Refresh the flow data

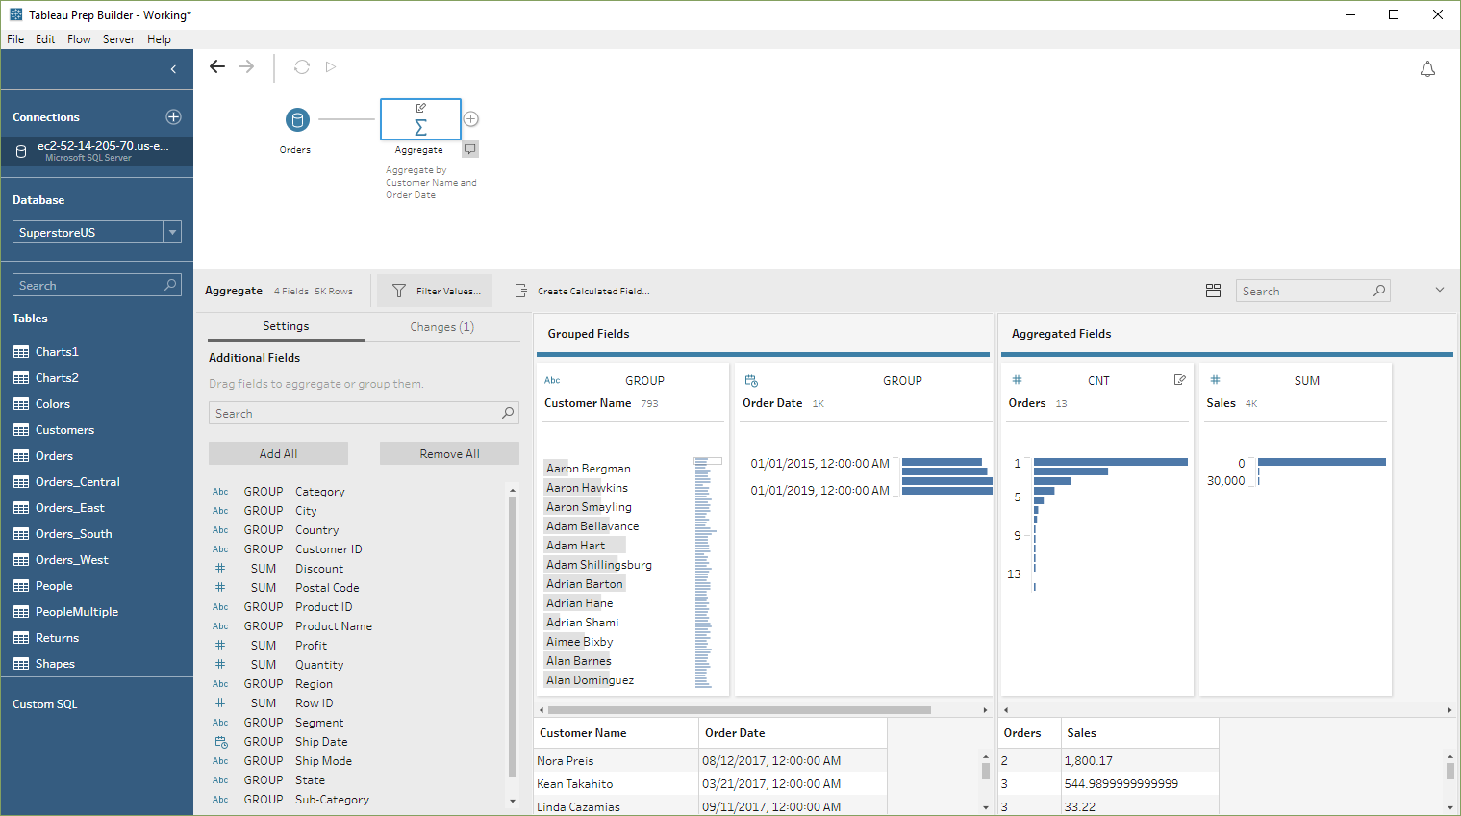(302, 66)
